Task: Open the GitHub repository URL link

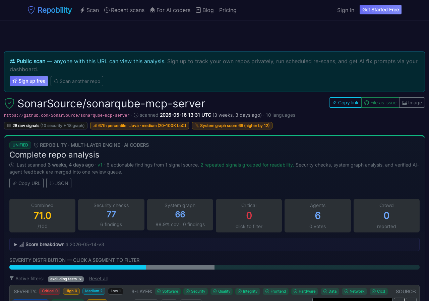Action: click(67, 115)
